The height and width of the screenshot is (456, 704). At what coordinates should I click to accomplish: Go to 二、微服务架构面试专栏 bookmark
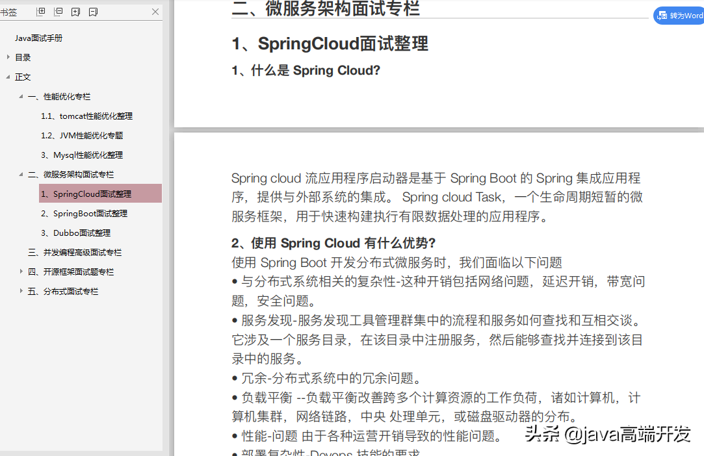pos(71,175)
